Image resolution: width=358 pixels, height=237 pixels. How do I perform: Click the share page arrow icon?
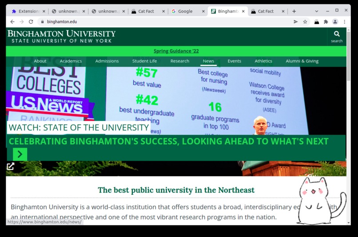pos(296,22)
